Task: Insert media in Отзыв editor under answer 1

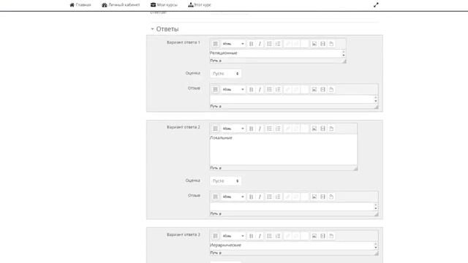Action: click(322, 89)
